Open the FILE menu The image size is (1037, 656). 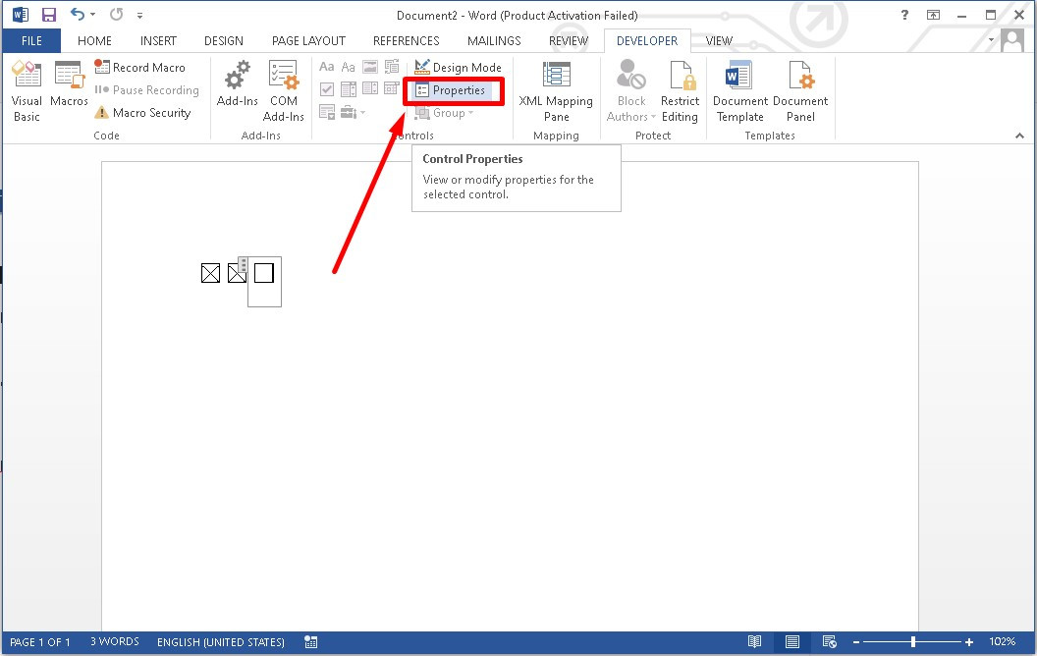point(31,41)
